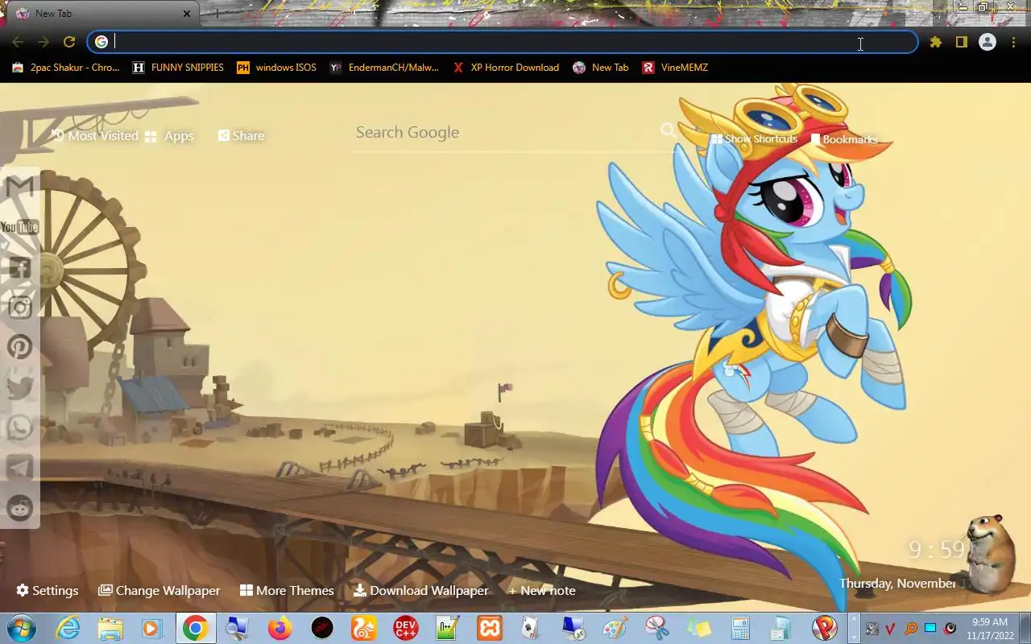The image size is (1031, 644).
Task: Open Windows Start button
Action: [21, 628]
